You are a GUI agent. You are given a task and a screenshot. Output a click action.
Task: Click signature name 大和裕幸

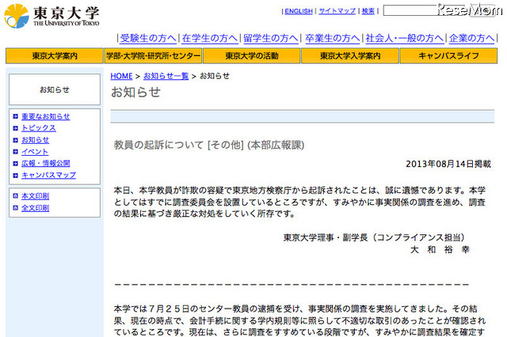click(440, 249)
